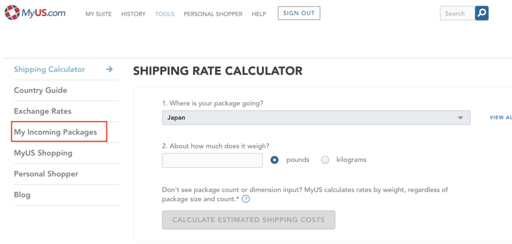Viewport: 512px width, 244px height.
Task: Go to Exchange Rates sidebar link
Action: click(x=42, y=111)
